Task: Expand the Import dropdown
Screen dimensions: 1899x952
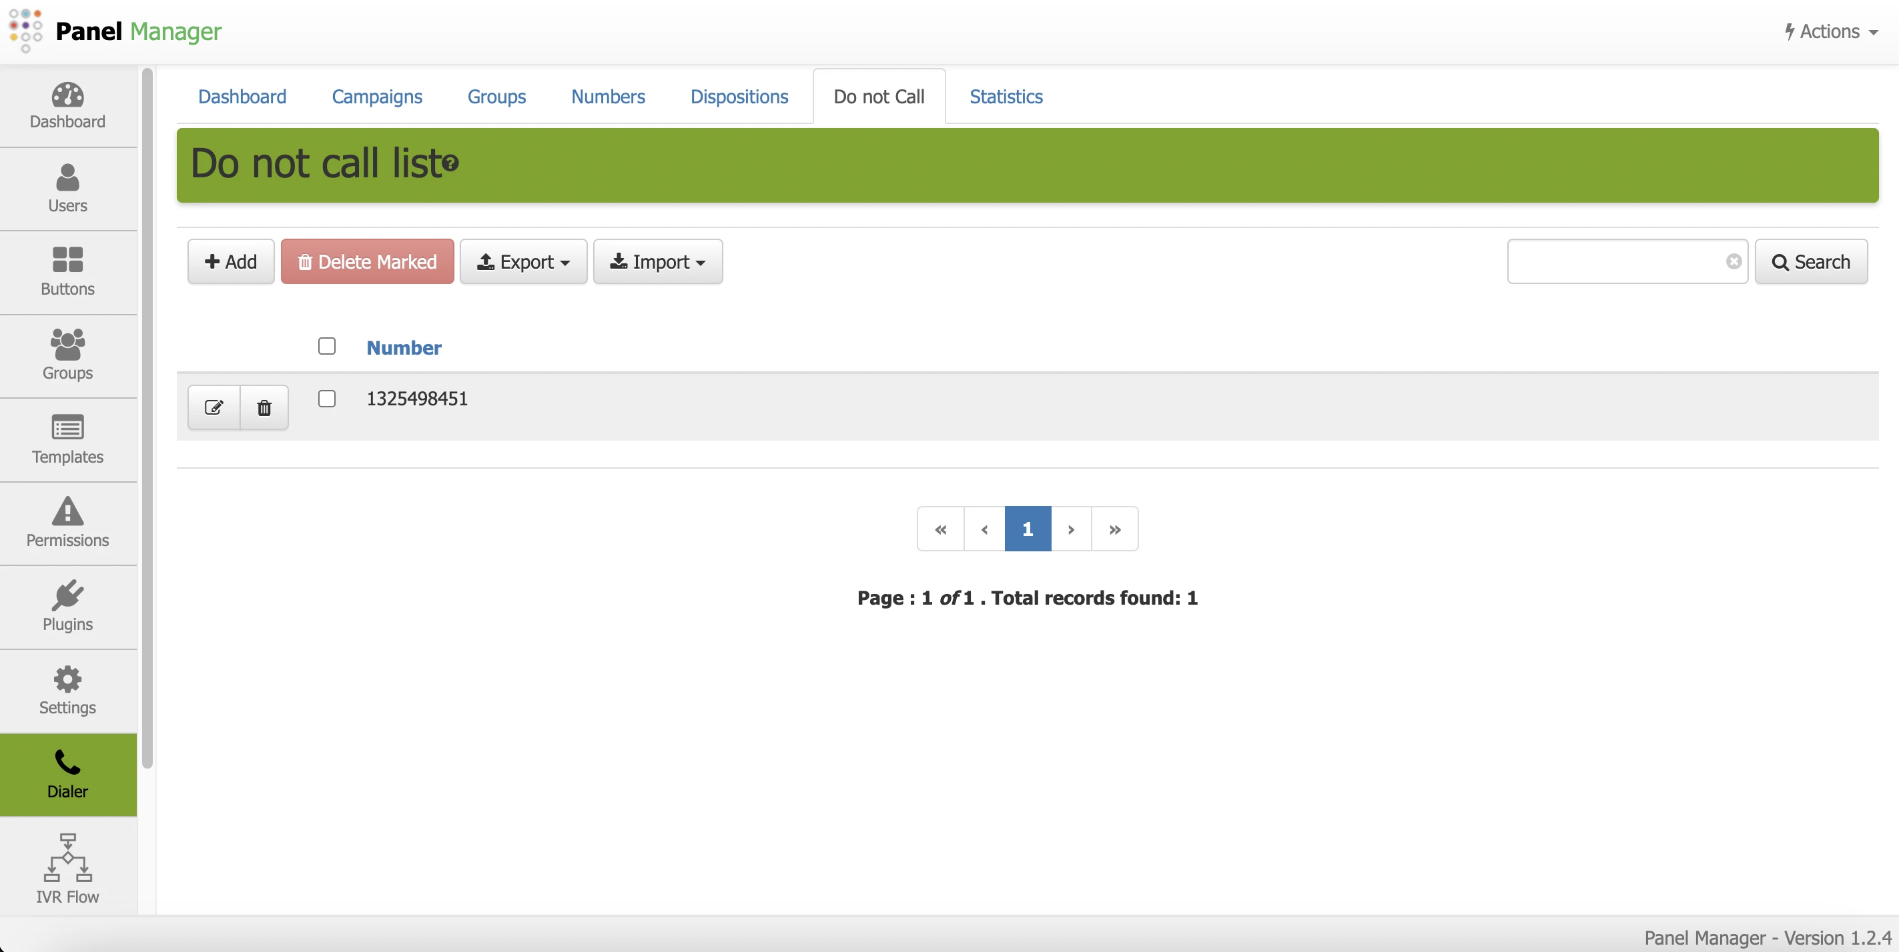Action: (x=657, y=261)
